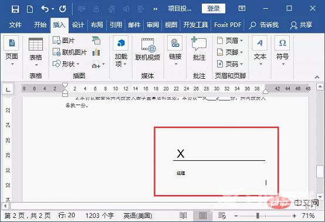
Task: Insert a SmartArt graphic icon
Action: [x=96, y=41]
